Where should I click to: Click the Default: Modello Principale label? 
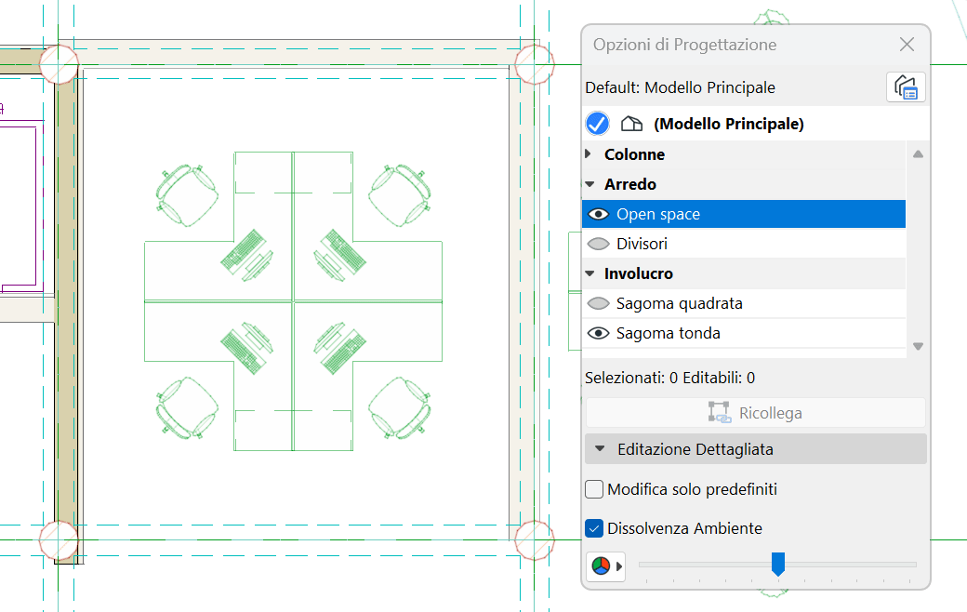tap(680, 87)
